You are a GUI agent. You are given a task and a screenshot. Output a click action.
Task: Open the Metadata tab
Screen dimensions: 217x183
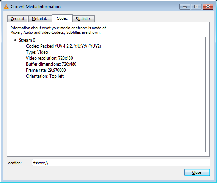tap(40, 19)
